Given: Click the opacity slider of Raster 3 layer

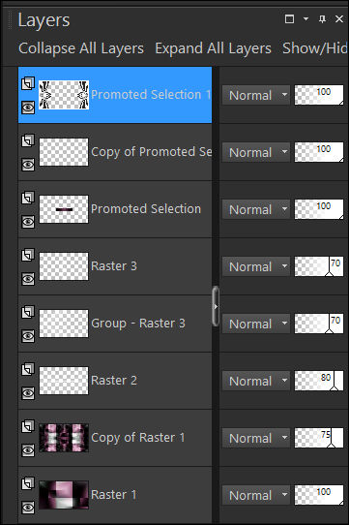Looking at the screenshot, I should pyautogui.click(x=319, y=266).
